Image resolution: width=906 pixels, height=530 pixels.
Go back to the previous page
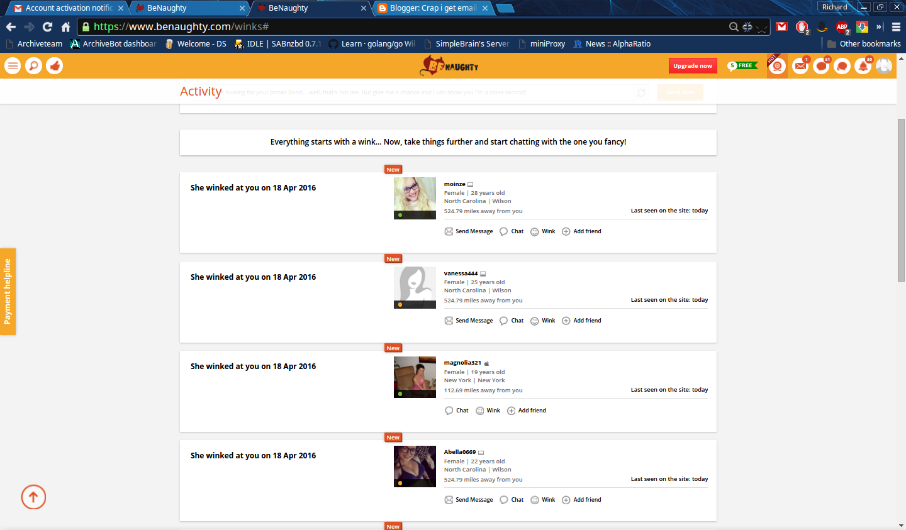coord(11,26)
